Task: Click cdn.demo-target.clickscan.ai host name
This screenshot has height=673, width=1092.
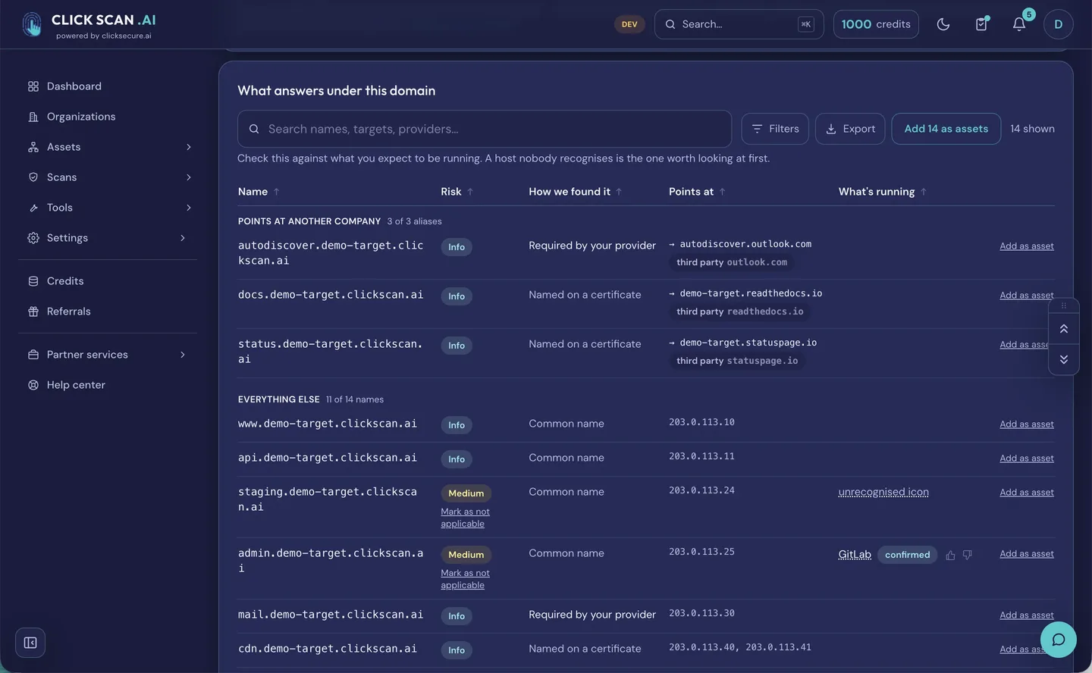Action: [x=328, y=649]
